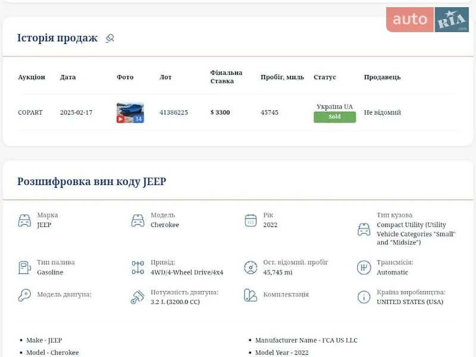Image resolution: width=476 pixels, height=357 pixels.
Task: Select the mileage value 45745
Action: click(x=270, y=112)
